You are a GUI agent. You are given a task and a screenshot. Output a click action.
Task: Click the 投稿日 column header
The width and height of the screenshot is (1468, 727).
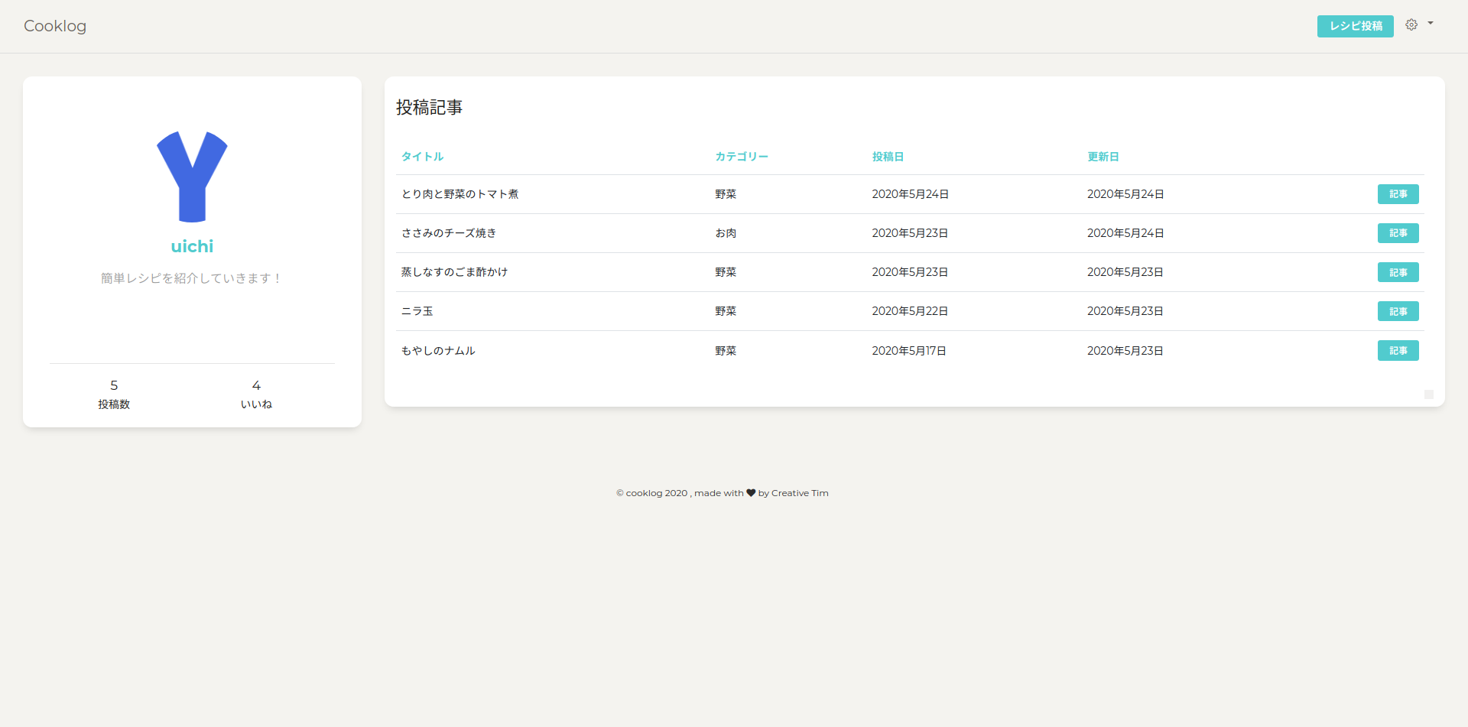tap(888, 157)
